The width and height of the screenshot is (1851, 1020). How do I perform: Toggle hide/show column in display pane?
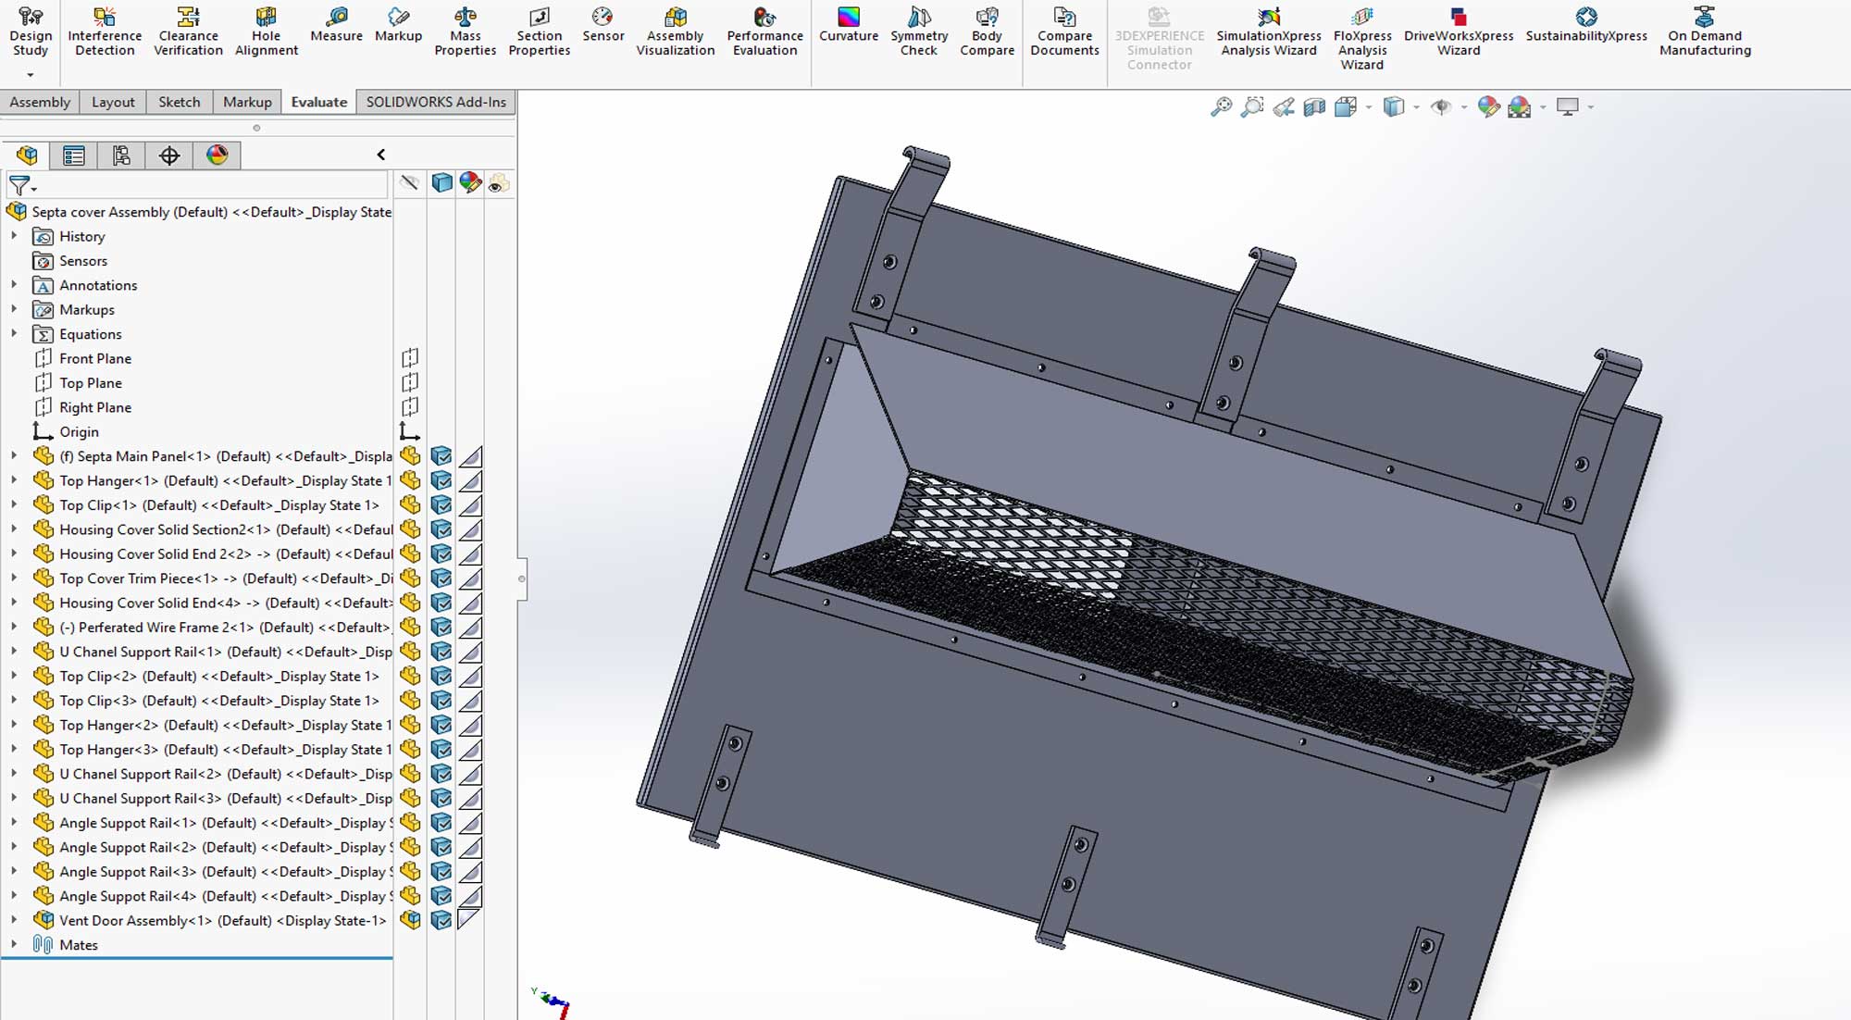point(409,183)
